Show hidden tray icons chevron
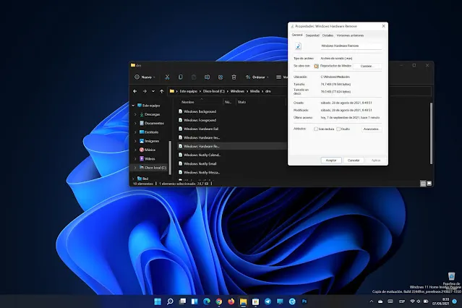The height and width of the screenshot is (308, 462). (371, 301)
